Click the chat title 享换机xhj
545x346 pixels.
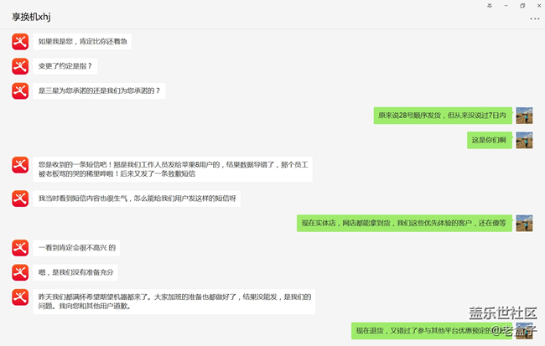[31, 17]
